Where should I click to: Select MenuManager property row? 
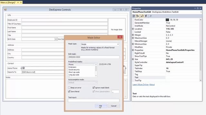165,41
